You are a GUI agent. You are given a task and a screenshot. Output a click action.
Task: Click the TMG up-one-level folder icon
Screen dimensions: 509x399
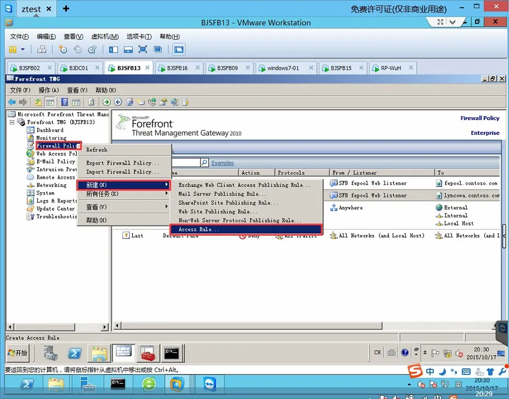point(38,102)
